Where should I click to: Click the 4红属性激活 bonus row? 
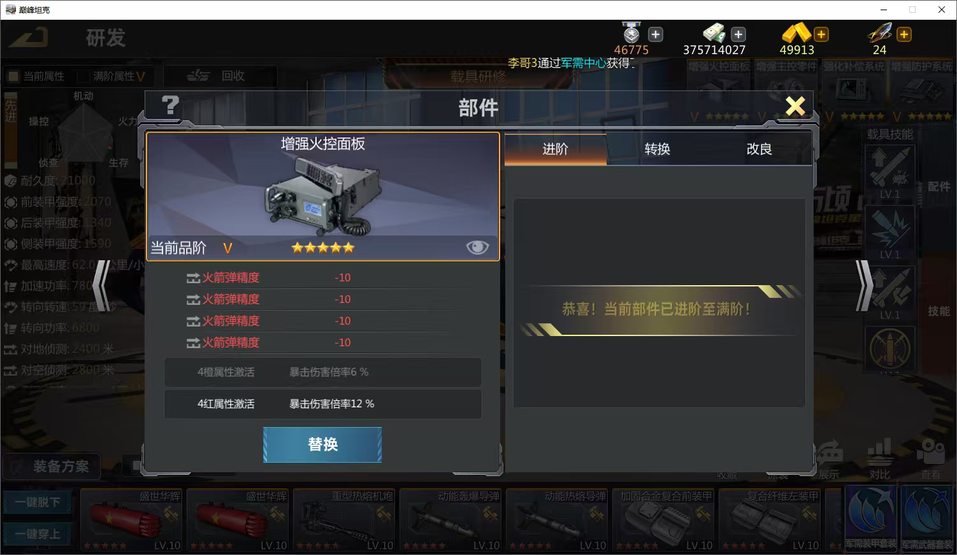[323, 404]
